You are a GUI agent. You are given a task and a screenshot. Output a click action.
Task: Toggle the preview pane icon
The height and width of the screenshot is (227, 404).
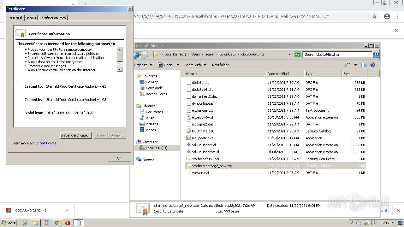tap(364, 65)
